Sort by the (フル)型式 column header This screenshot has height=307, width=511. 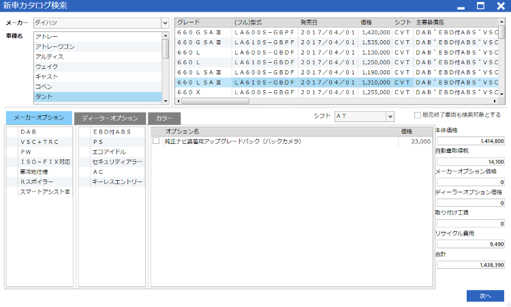click(266, 23)
